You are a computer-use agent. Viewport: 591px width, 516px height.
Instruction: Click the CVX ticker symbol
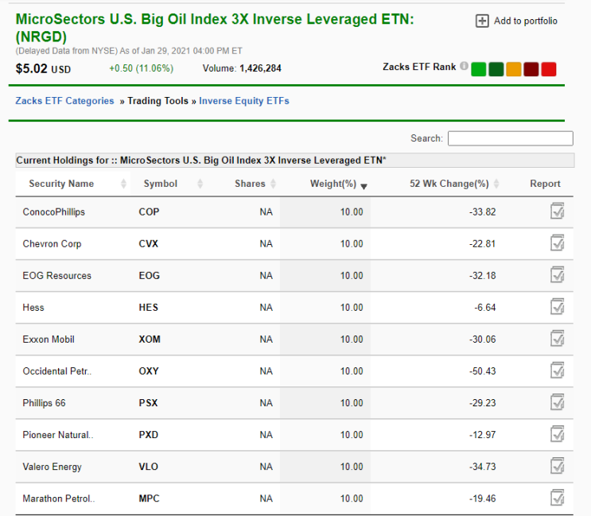pyautogui.click(x=149, y=243)
